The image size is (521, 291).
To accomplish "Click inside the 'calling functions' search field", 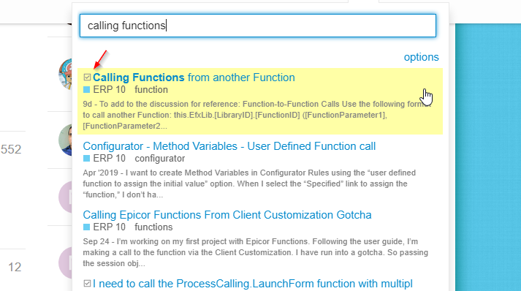I will pos(258,26).
